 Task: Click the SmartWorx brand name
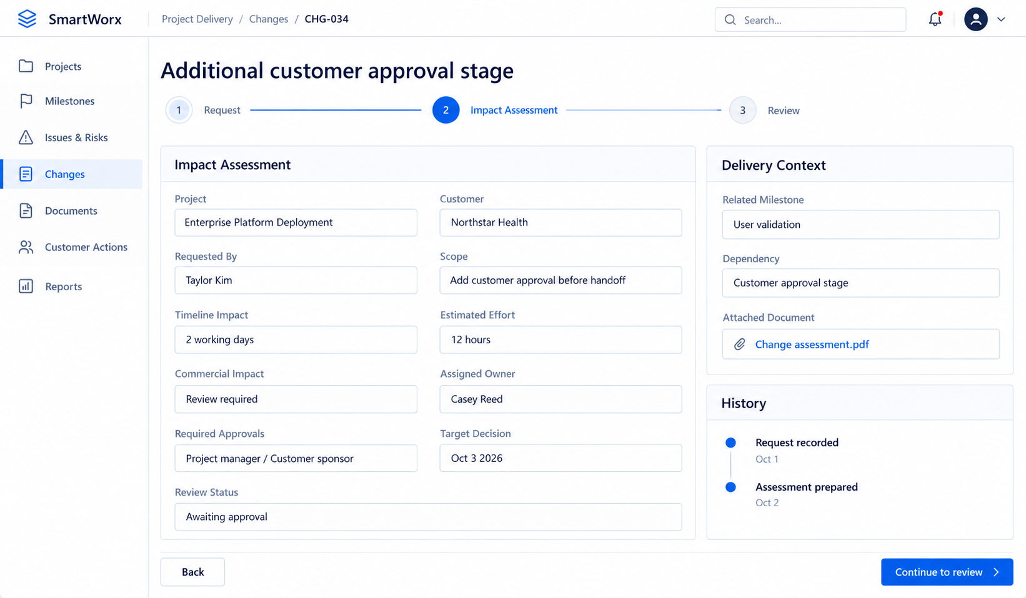[85, 19]
